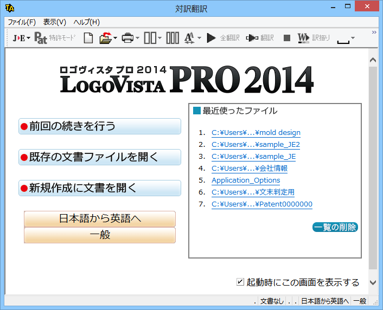Viewport: 383px width, 310px height.
Task: Click the printer icon
Action: 127,38
